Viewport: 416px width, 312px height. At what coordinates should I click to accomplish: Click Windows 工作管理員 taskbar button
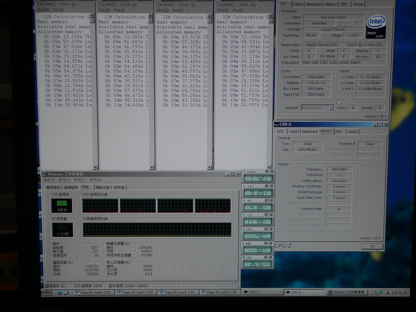[x=347, y=292]
